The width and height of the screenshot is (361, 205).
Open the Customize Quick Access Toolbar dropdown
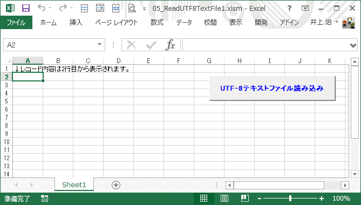pos(145,9)
